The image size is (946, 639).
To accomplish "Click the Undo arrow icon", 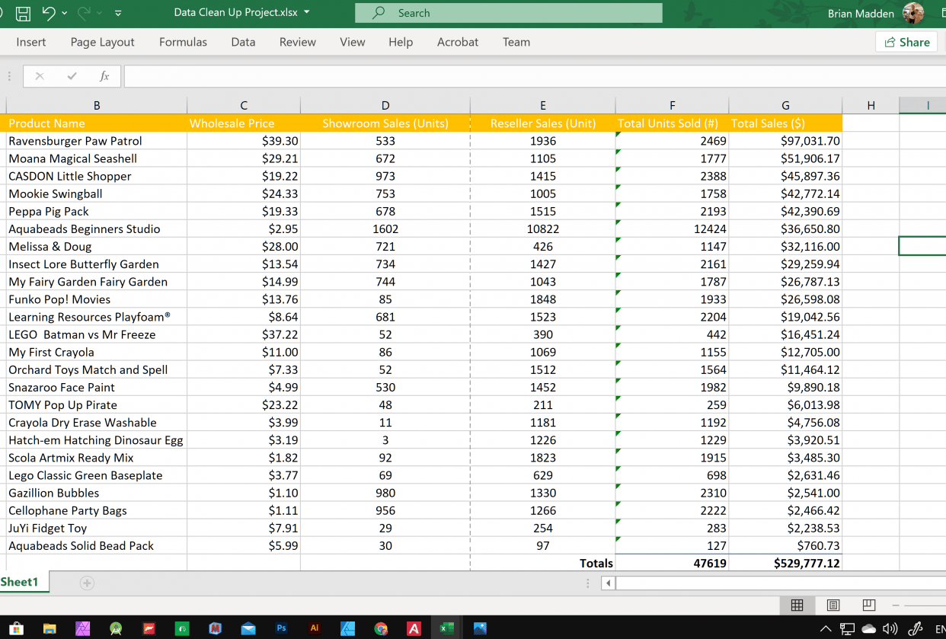I will tap(47, 13).
